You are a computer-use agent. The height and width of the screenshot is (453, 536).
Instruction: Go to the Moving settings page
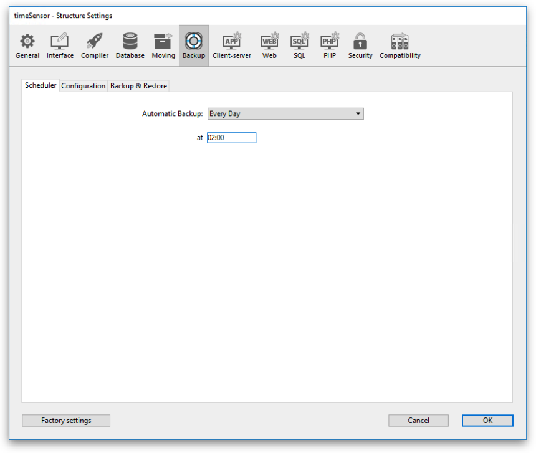163,45
